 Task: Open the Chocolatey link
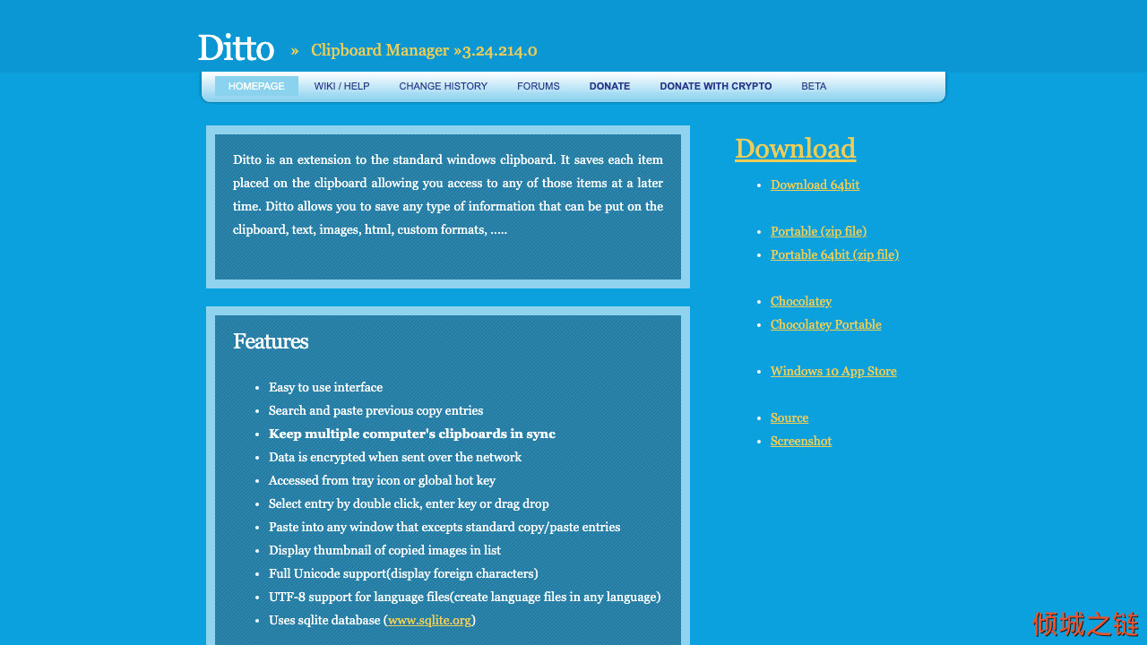click(801, 301)
